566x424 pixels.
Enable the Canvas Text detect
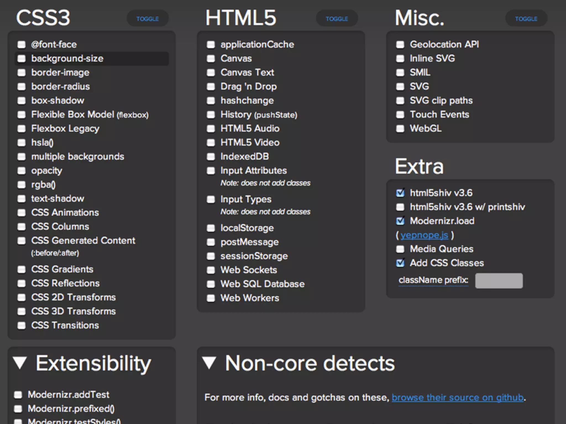tap(211, 73)
